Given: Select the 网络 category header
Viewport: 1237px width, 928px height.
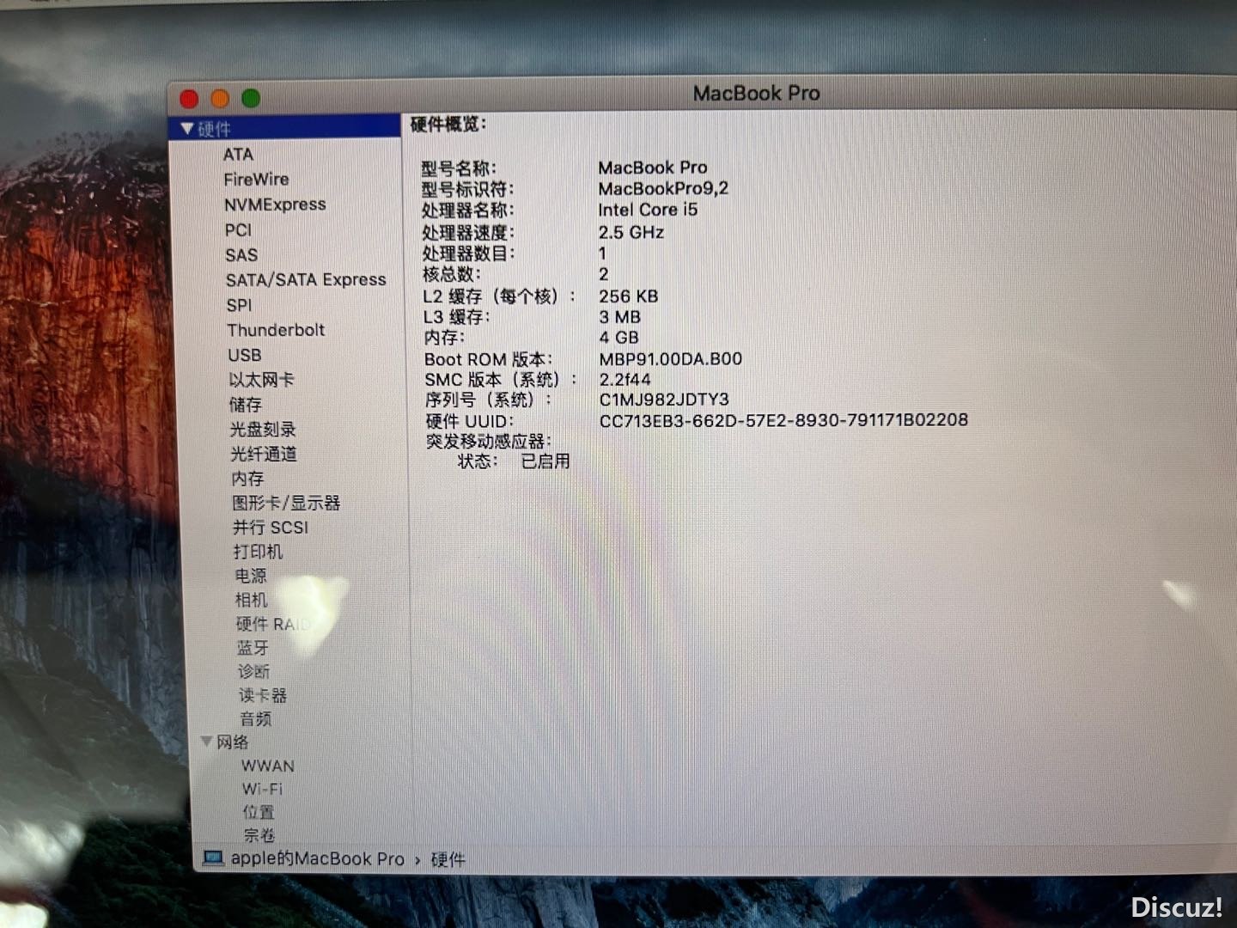Looking at the screenshot, I should coord(233,742).
